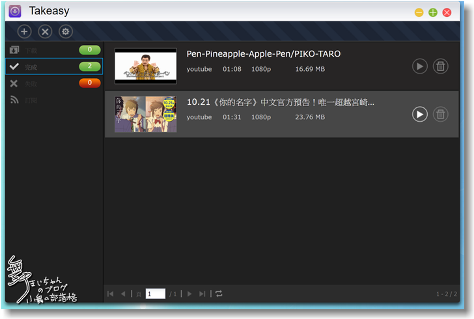Open the 你的名字 video thumbnail

click(146, 115)
